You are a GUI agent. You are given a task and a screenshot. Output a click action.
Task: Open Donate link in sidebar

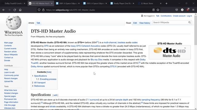(x=7, y=61)
